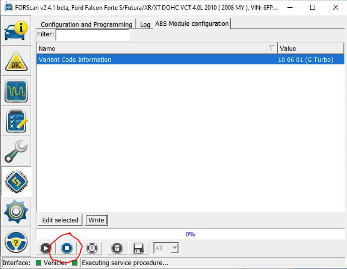
Task: Click the stop procedure button
Action: 67,248
